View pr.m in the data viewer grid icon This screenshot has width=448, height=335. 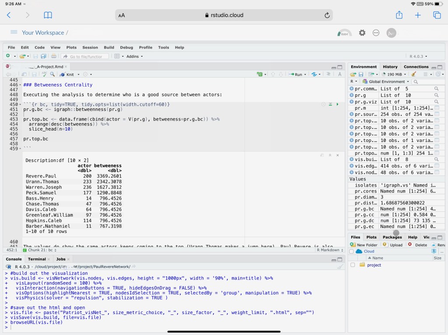(x=436, y=108)
